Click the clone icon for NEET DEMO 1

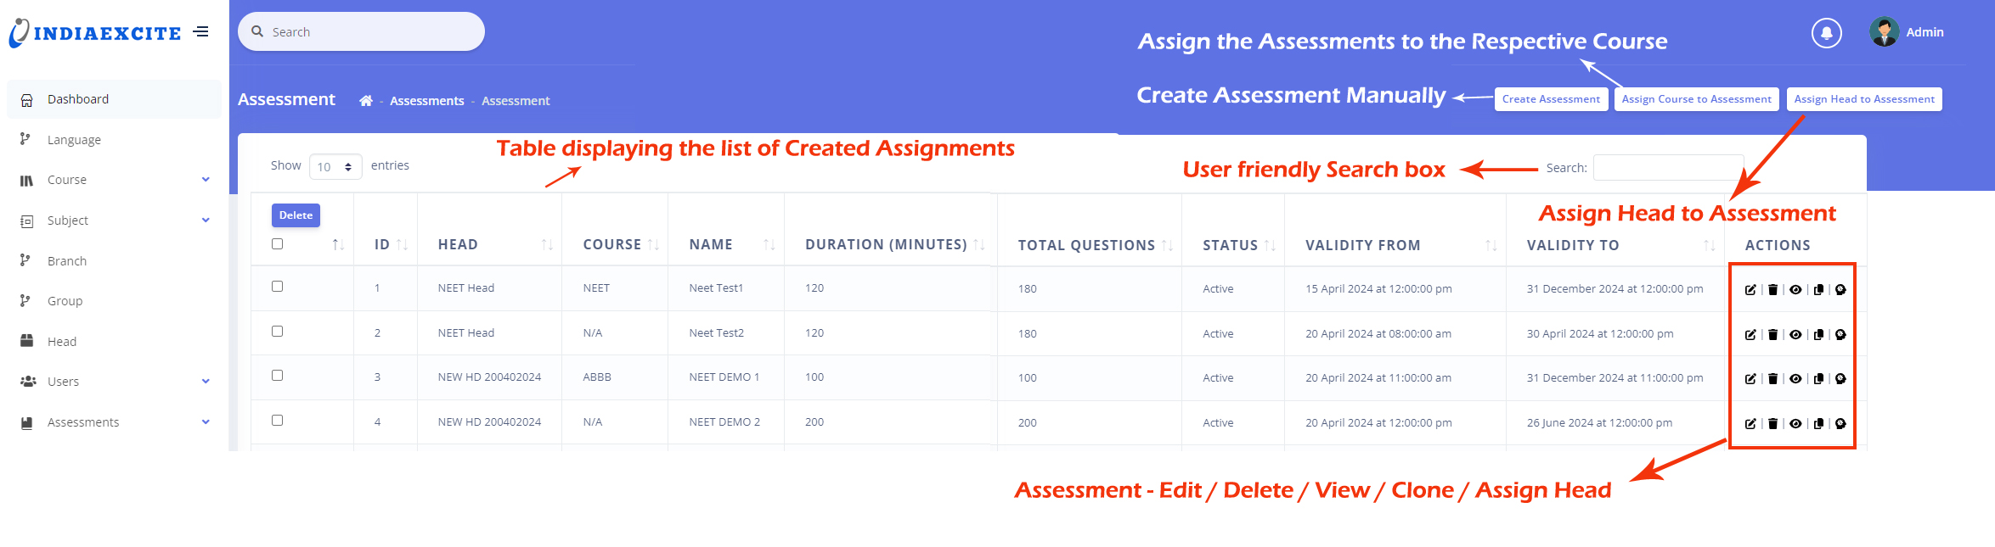(1818, 379)
